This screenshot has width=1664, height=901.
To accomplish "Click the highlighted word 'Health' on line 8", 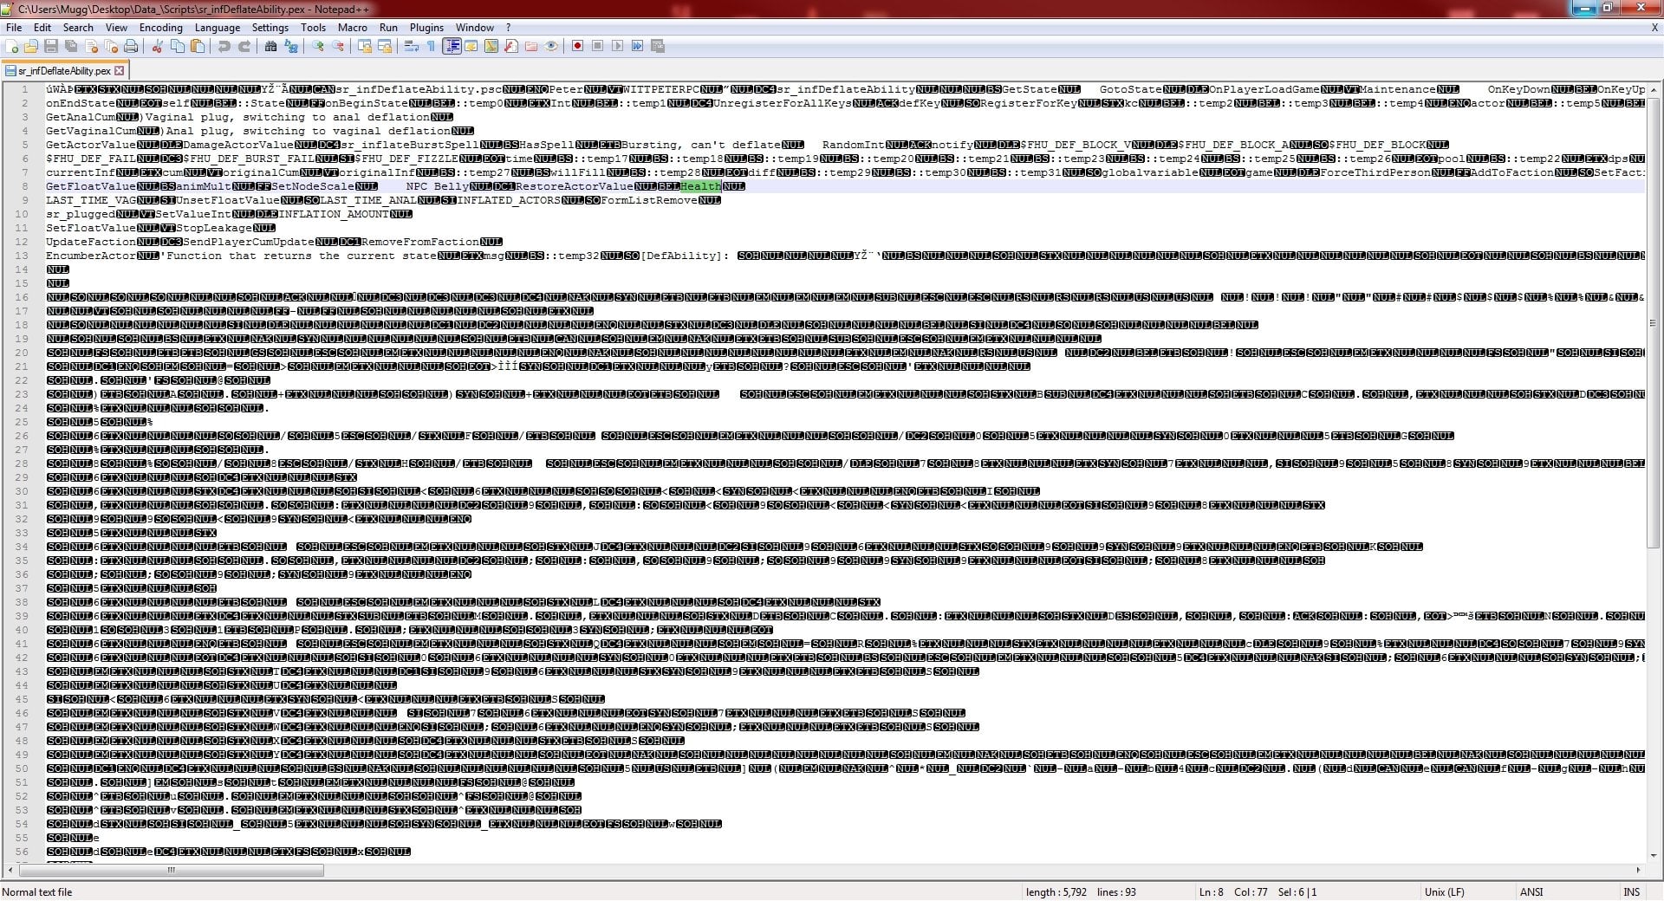I will tap(701, 186).
